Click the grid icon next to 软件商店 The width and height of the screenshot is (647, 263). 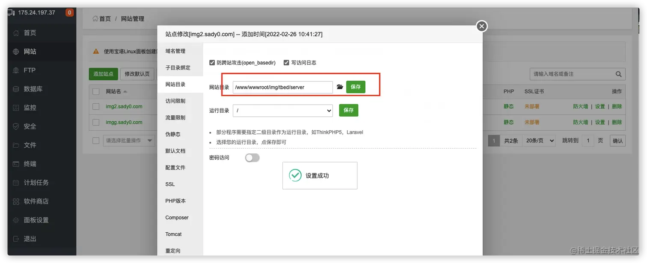point(16,202)
